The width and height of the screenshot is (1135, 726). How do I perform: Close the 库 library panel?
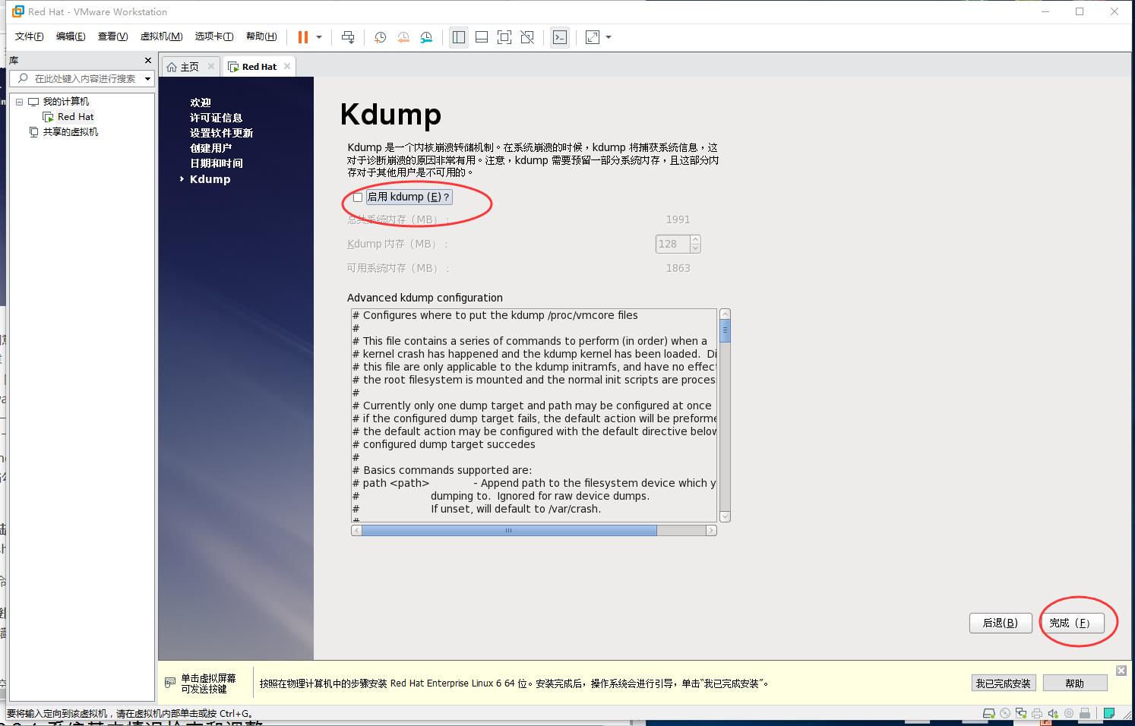(148, 60)
